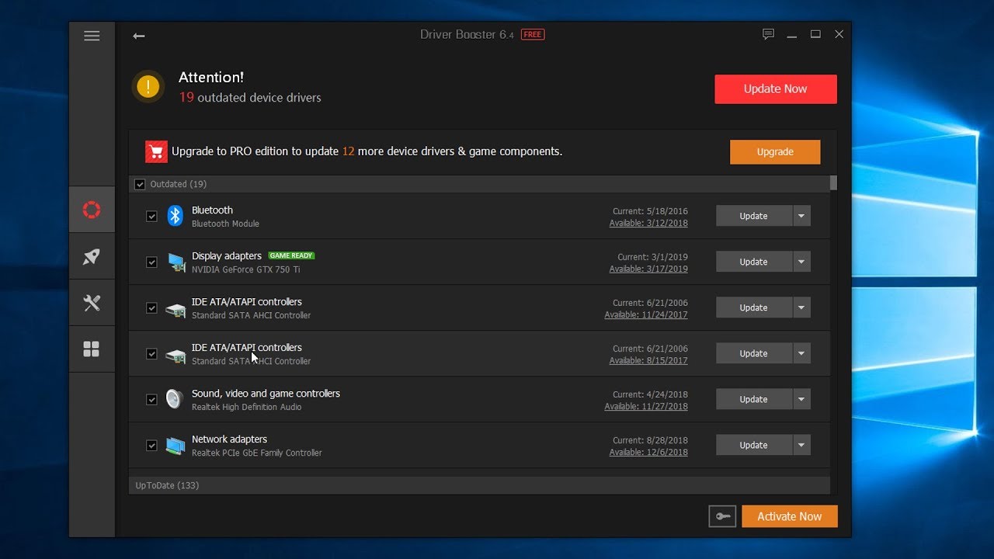Expand Update dropdown arrow for Bluetooth

[x=801, y=216]
